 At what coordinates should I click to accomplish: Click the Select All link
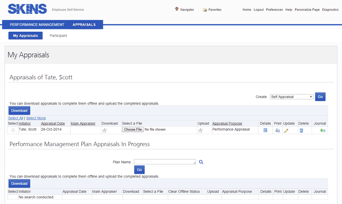(x=15, y=118)
